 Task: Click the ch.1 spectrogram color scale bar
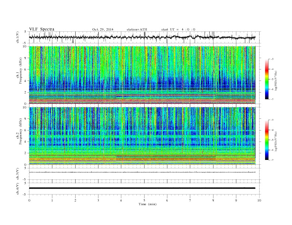[267, 79]
